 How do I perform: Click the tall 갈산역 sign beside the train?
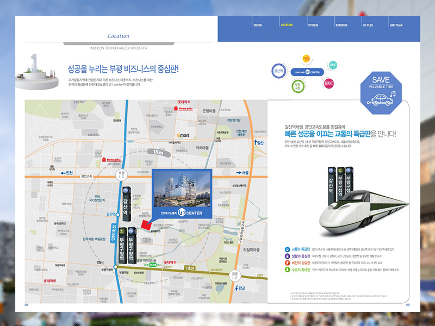tap(331, 186)
